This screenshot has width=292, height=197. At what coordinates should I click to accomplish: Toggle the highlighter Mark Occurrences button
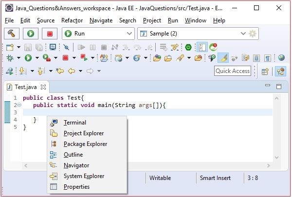tap(223, 58)
